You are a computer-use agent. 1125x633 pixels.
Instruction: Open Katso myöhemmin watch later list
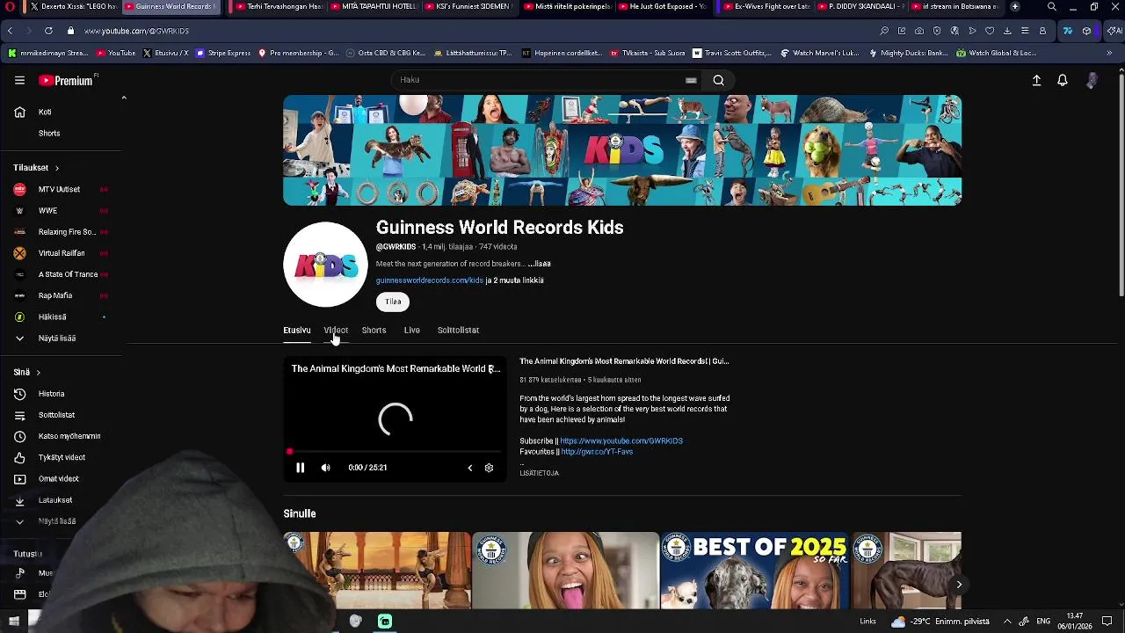pos(69,436)
